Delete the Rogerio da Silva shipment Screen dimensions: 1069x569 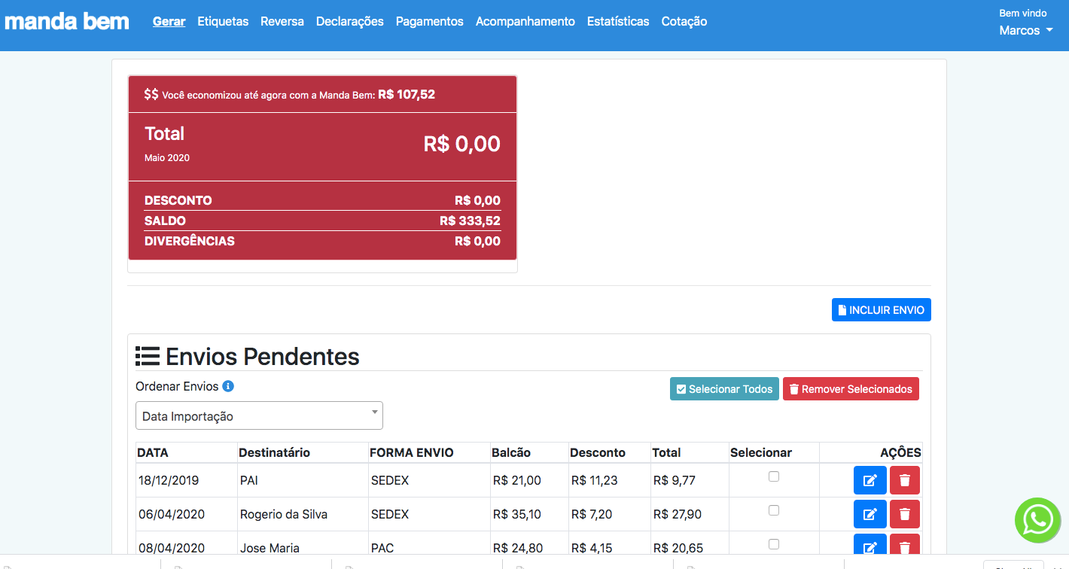pos(904,514)
